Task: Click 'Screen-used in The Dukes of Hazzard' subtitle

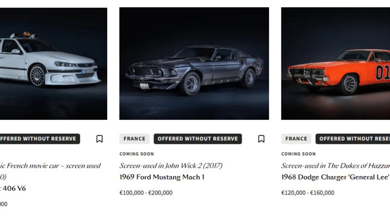Action: [335, 166]
